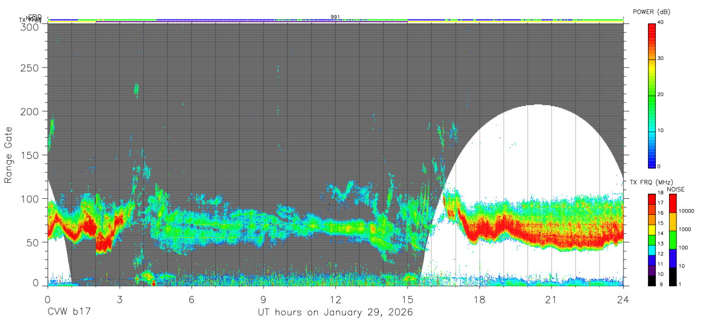Click the yellow 14-15 MHz frequency swatch
Viewport: 701px width, 324px height.
[x=652, y=229]
